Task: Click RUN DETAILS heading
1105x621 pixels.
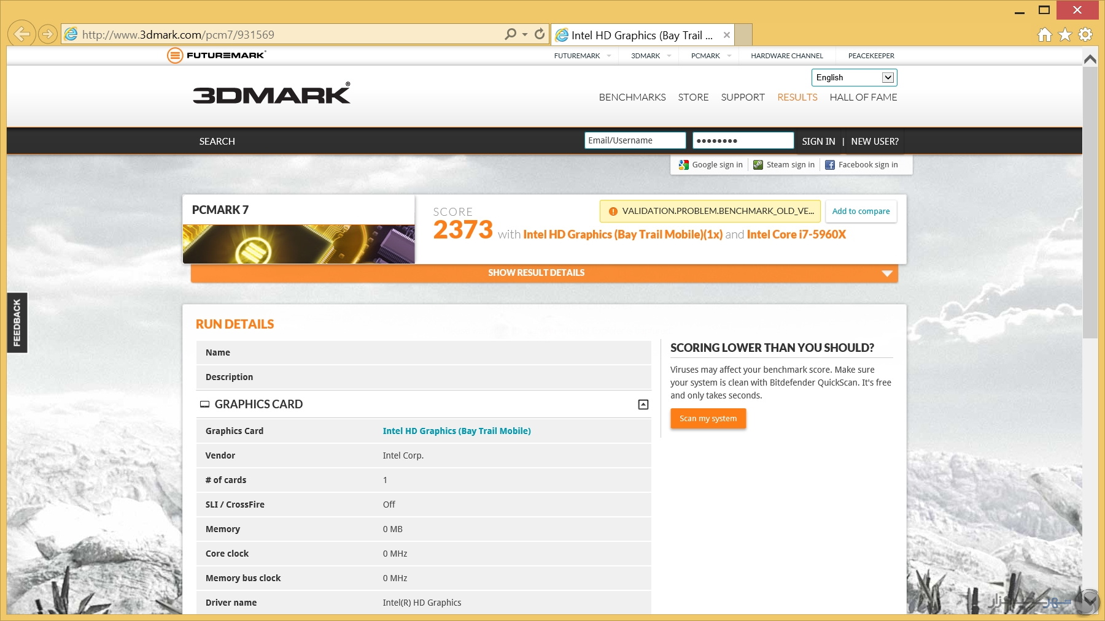Action: click(x=235, y=324)
